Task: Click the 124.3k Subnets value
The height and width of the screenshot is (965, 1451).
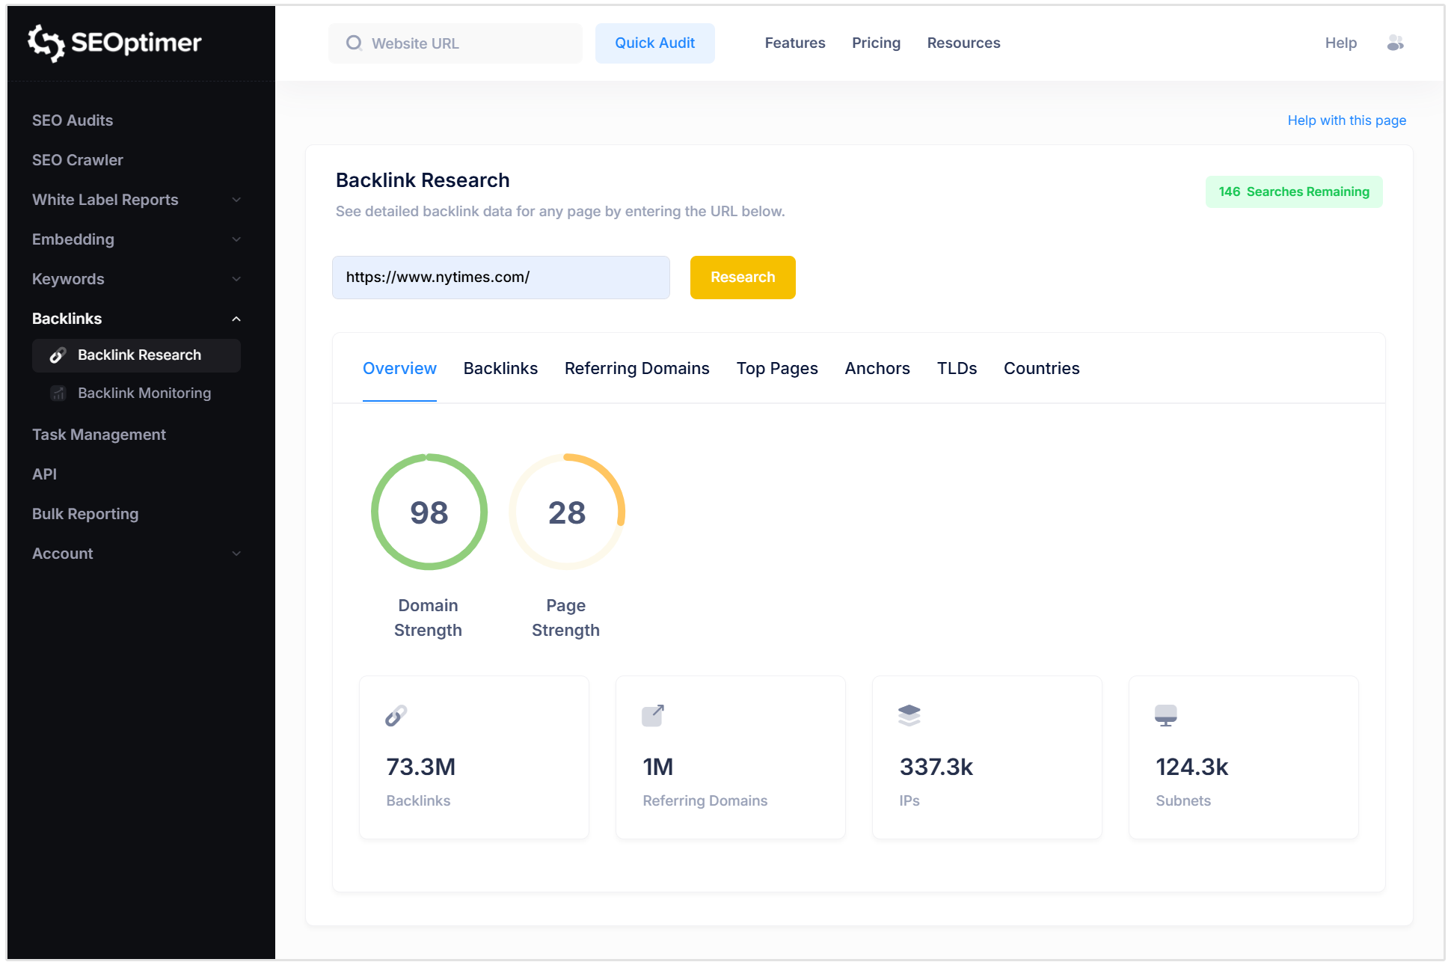Action: point(1192,768)
